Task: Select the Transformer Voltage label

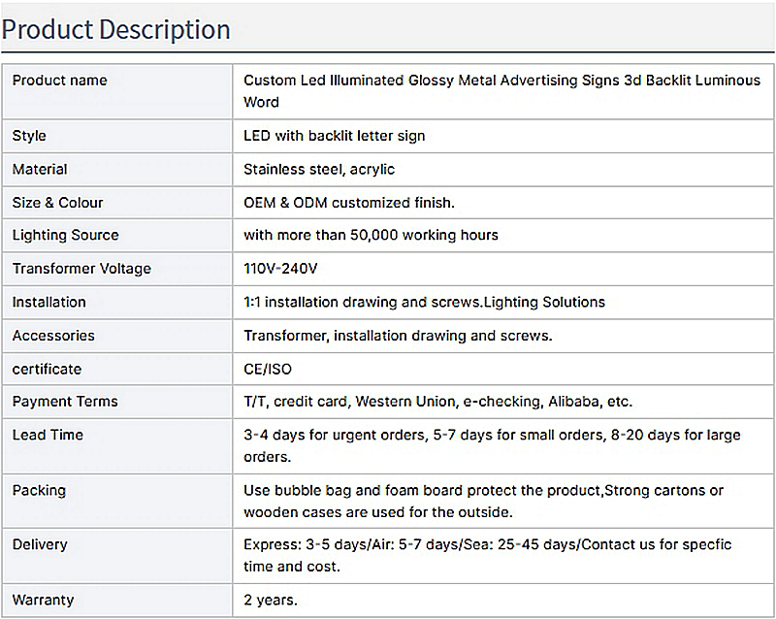Action: (x=81, y=269)
